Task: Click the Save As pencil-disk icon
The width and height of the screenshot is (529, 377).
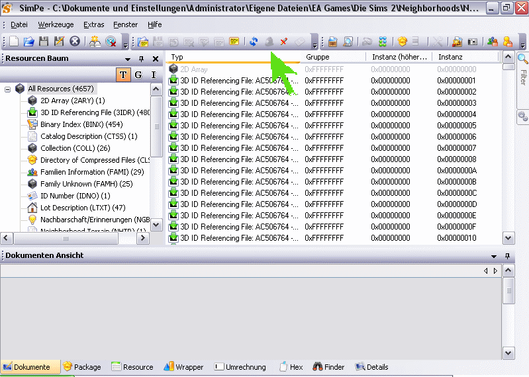Action: (59, 42)
